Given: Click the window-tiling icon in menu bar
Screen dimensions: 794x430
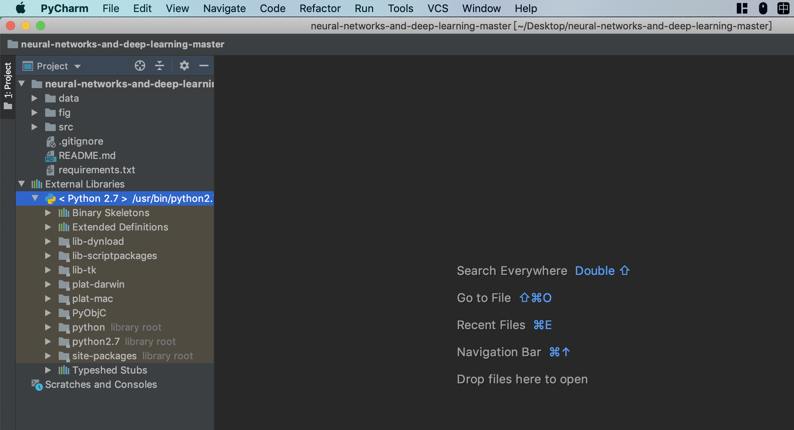Looking at the screenshot, I should [x=742, y=8].
